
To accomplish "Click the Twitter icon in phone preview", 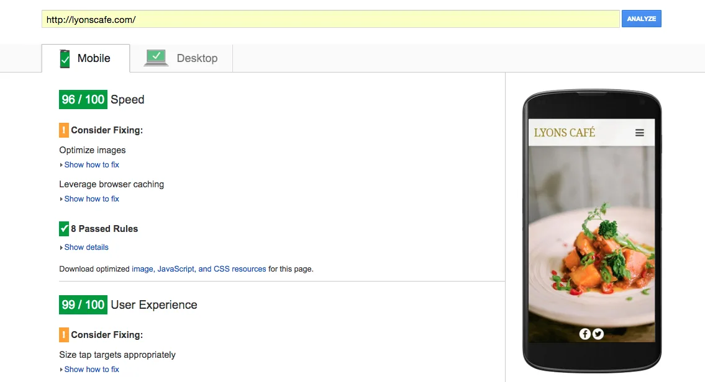I will (x=598, y=334).
